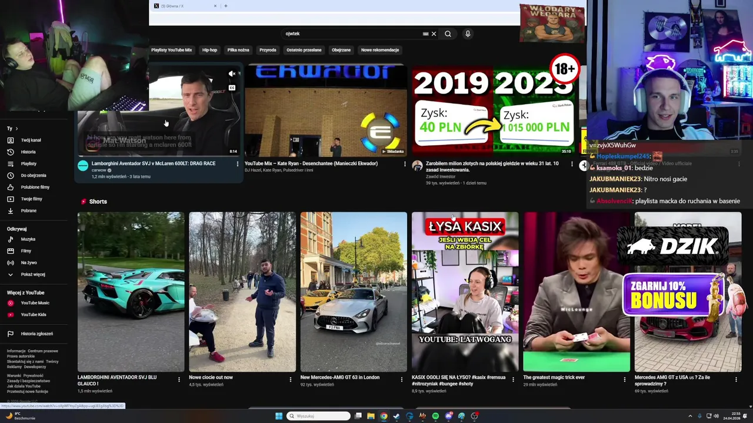Open Historia in the sidebar
This screenshot has width=753, height=423.
click(x=28, y=152)
